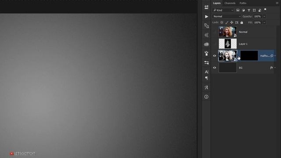This screenshot has height=158, width=281.
Task: Switch to the Channels tab
Action: [x=230, y=3]
